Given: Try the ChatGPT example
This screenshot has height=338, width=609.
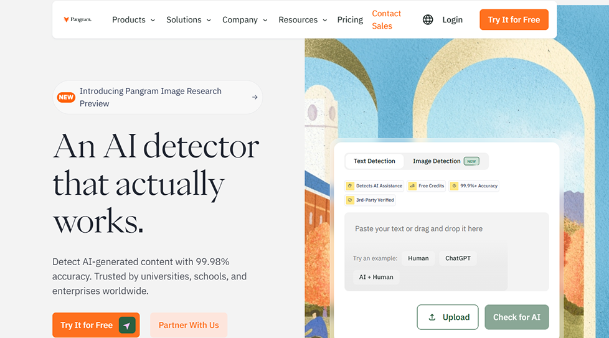Looking at the screenshot, I should (458, 258).
